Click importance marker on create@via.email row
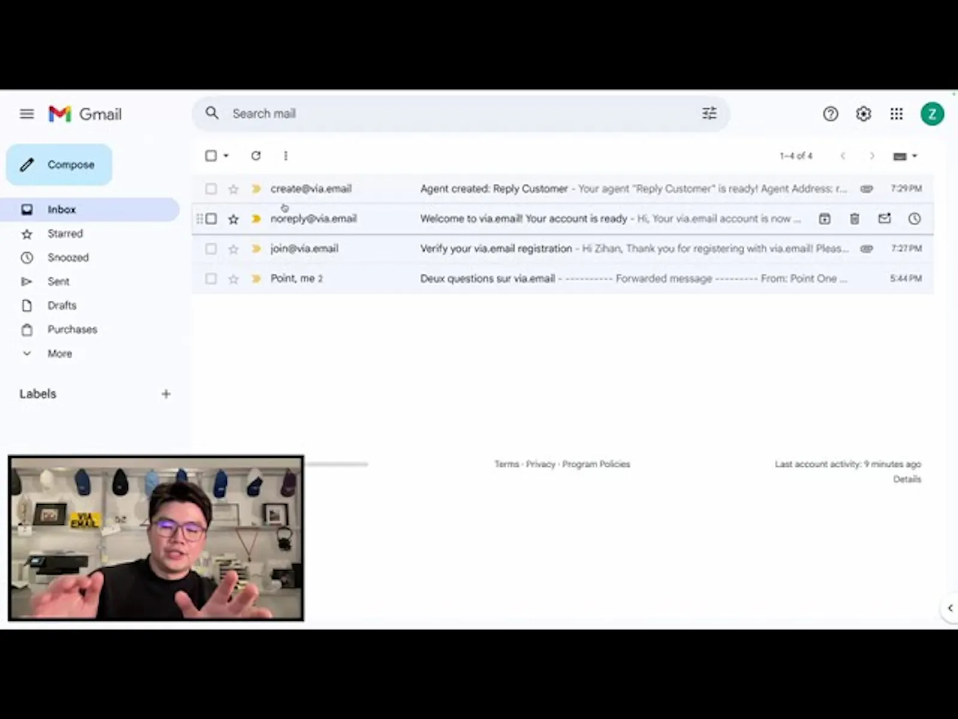The height and width of the screenshot is (719, 958). (x=256, y=189)
